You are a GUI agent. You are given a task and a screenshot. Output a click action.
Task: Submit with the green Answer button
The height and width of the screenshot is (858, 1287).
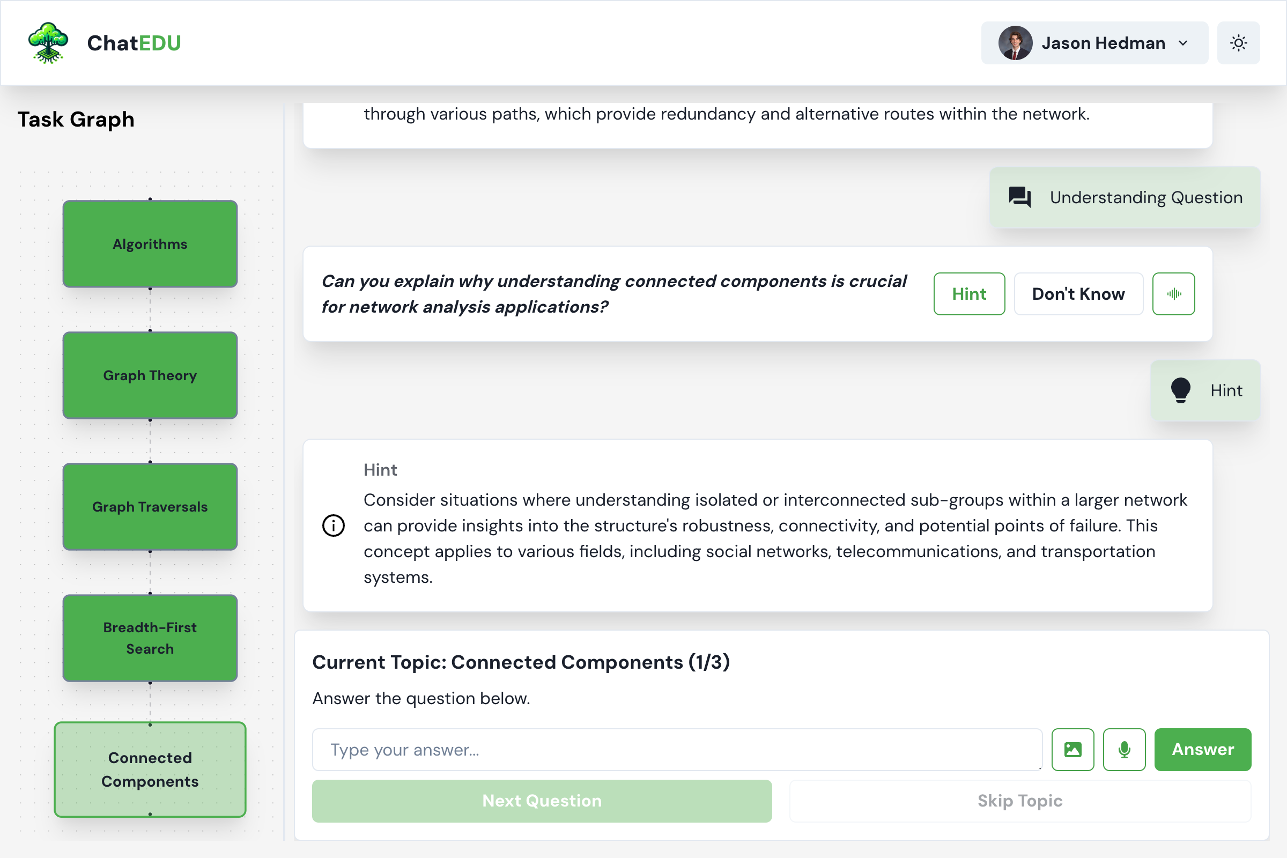coord(1202,749)
